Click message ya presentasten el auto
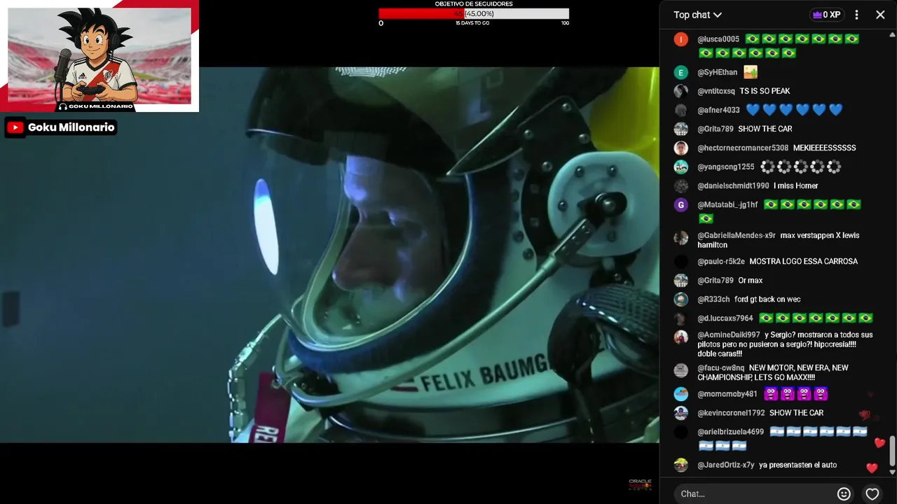897x504 pixels. click(x=797, y=465)
